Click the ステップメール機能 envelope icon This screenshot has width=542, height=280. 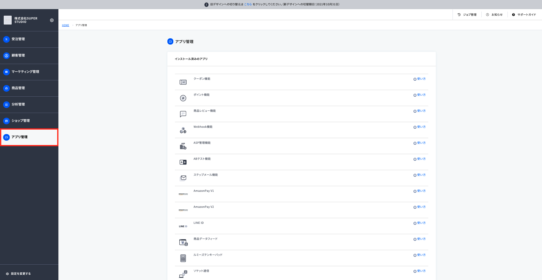183,178
